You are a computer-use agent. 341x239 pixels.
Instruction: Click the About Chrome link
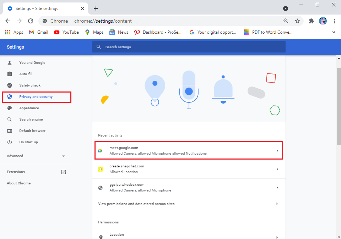(18, 183)
